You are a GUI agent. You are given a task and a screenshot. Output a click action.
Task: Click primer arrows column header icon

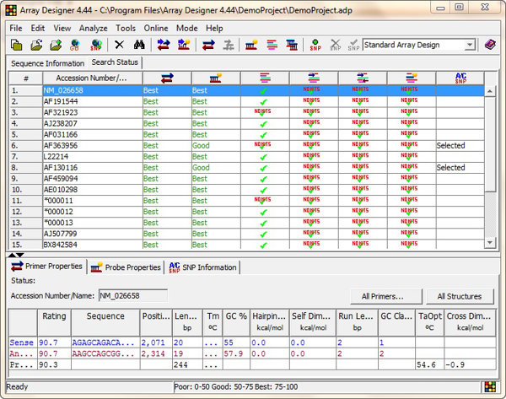(x=167, y=78)
